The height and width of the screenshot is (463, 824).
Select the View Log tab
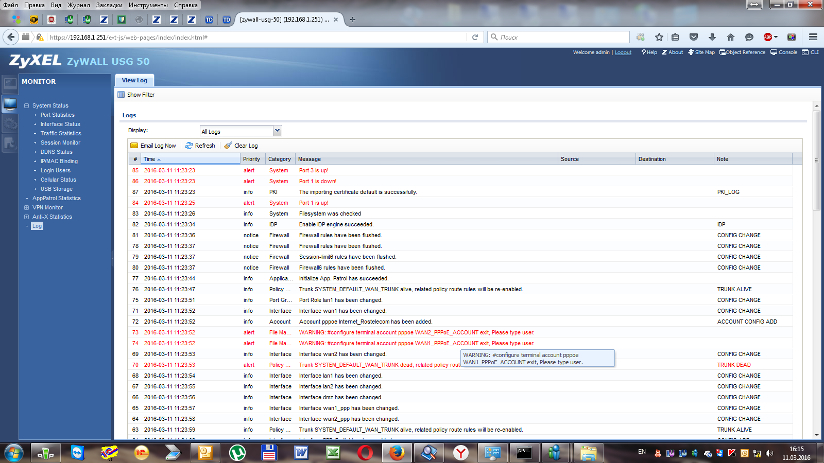point(134,80)
